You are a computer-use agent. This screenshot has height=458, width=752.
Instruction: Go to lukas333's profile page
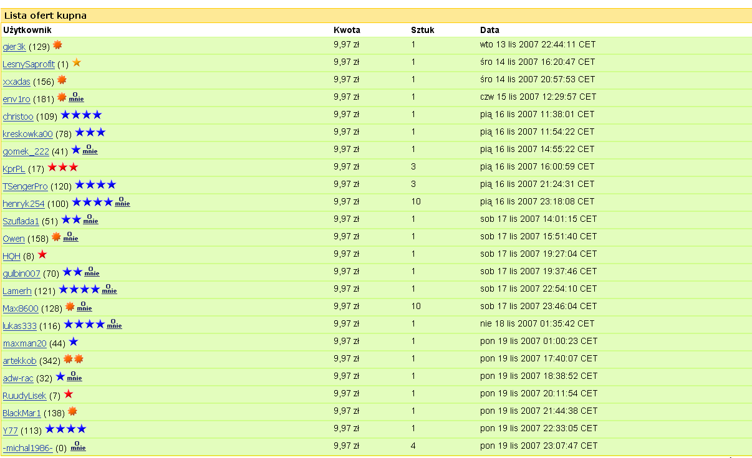point(19,326)
